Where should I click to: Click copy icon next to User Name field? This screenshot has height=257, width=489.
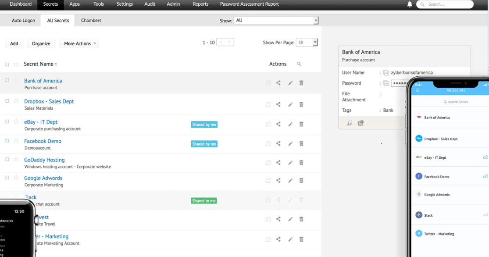pyautogui.click(x=386, y=73)
